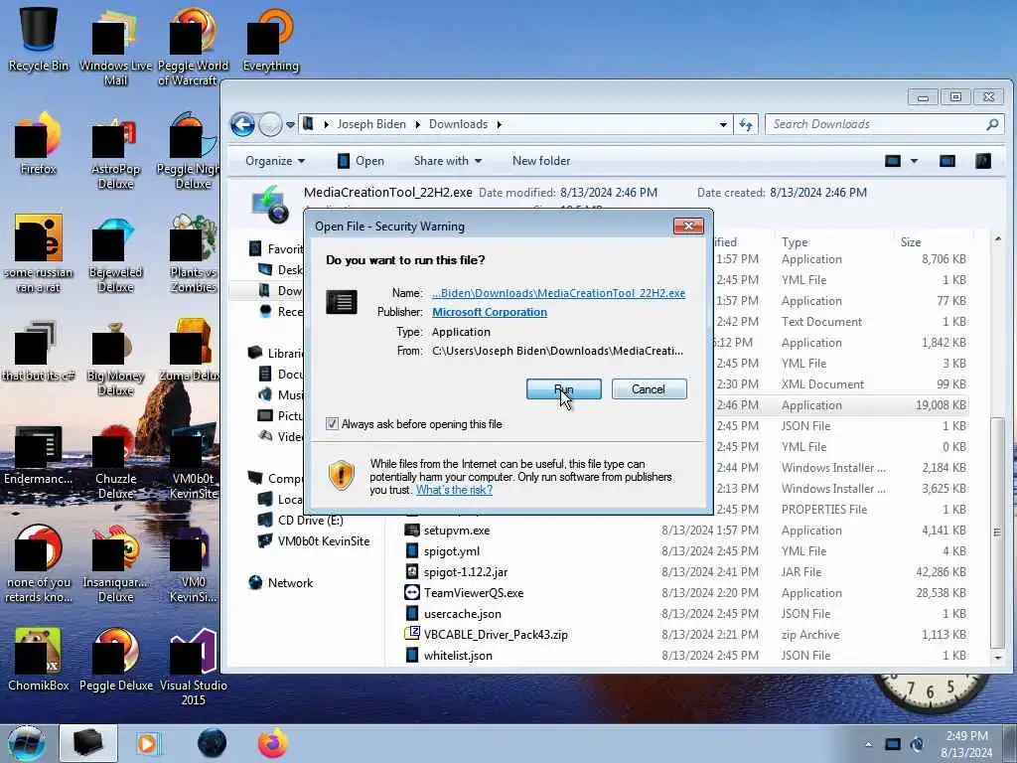Select spigot.yml file

pos(452,551)
